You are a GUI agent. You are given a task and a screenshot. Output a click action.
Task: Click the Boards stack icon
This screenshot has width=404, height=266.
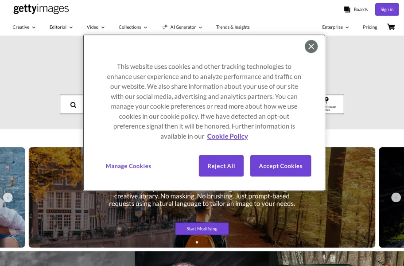[347, 10]
